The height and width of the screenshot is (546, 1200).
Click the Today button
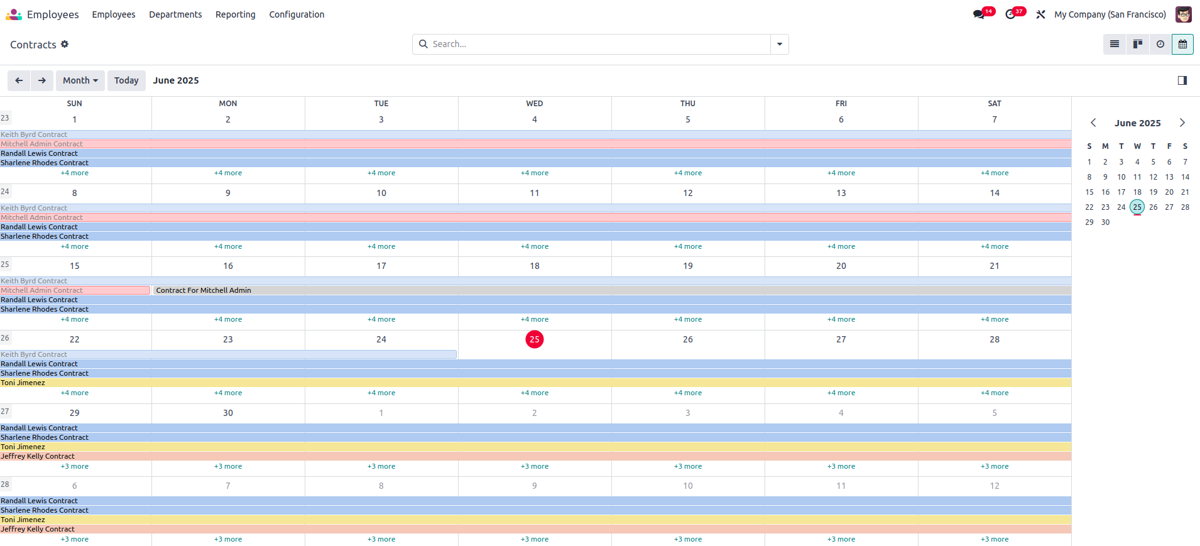126,80
